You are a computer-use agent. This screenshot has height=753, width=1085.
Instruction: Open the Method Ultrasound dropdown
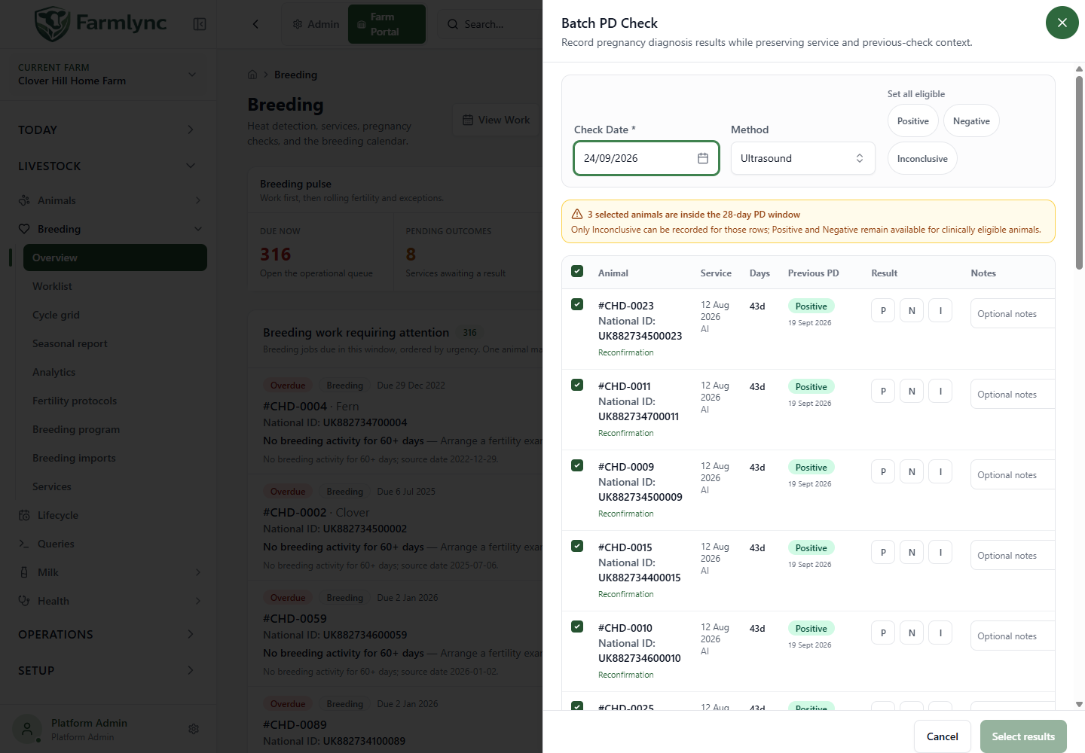[x=803, y=158]
